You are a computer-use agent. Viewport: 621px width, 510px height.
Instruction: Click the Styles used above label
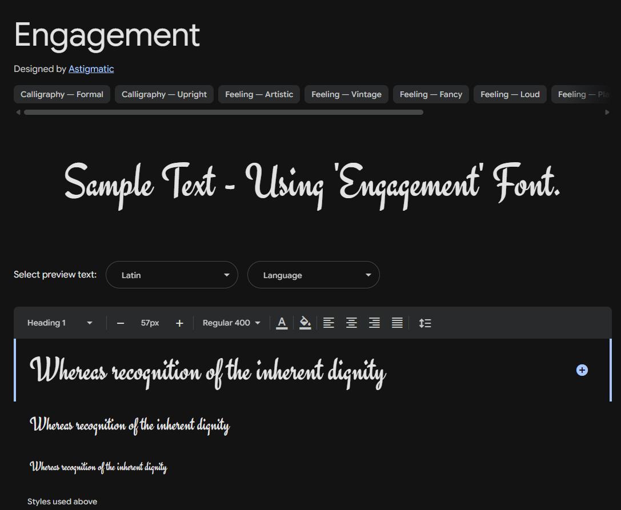[x=62, y=501]
